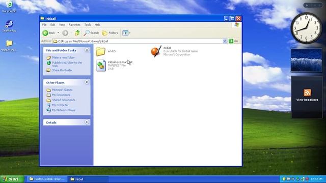Click the en-US folder name
The width and height of the screenshot is (326, 183).
click(x=112, y=51)
